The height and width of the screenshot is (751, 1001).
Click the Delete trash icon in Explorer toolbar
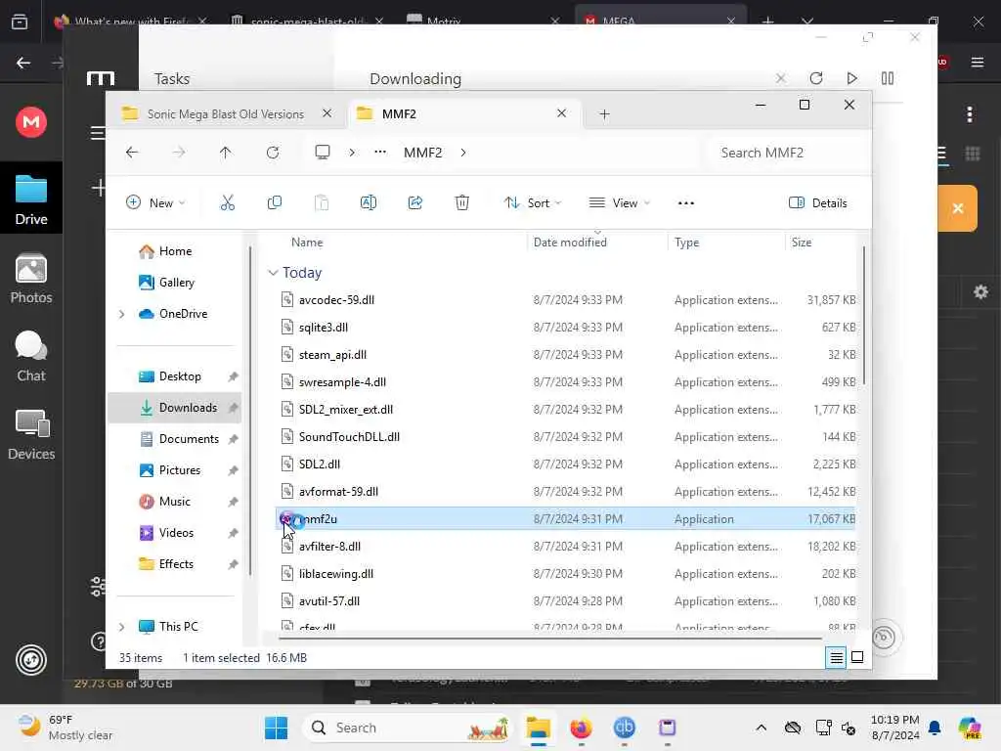[462, 203]
